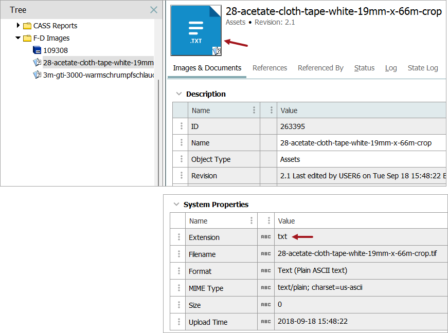This screenshot has width=448, height=333.
Task: Switch to the State Log tab
Action: (422, 68)
